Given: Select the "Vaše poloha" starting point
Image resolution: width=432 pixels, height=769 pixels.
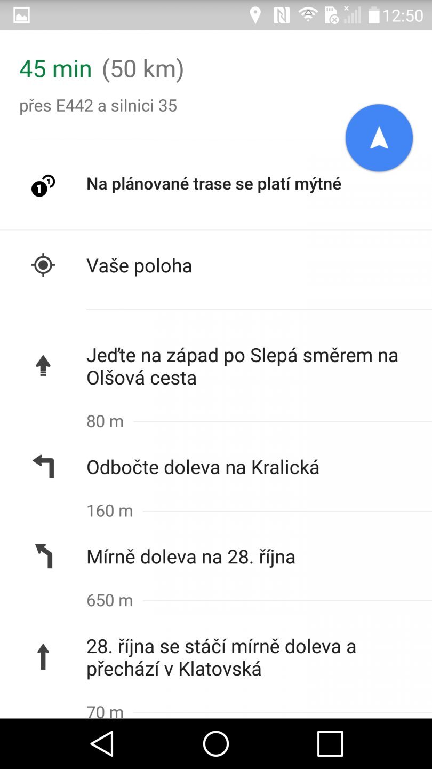Looking at the screenshot, I should click(139, 265).
